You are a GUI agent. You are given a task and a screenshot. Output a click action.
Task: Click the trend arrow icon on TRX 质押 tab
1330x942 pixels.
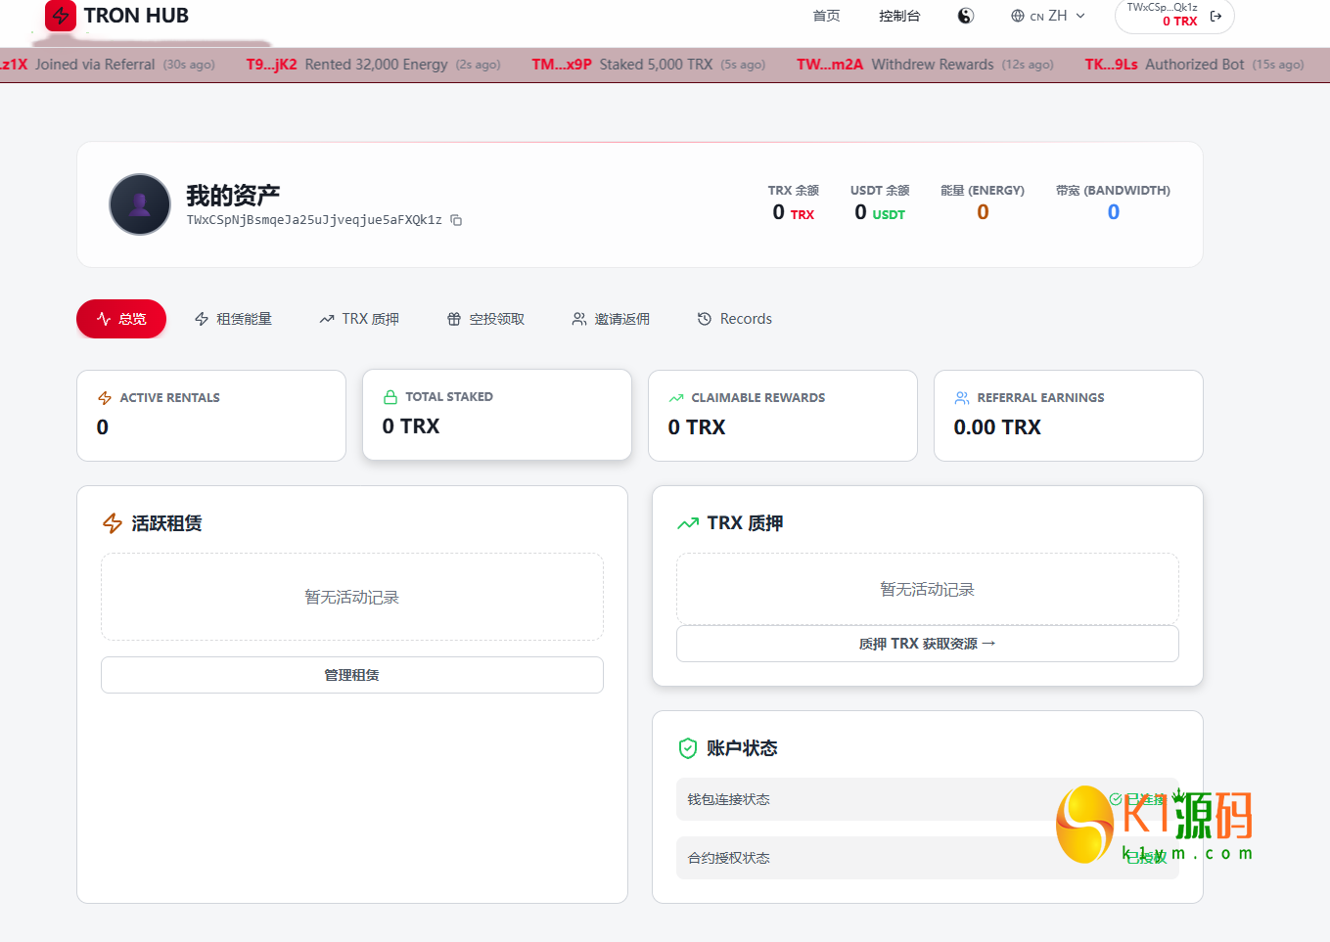click(x=327, y=319)
